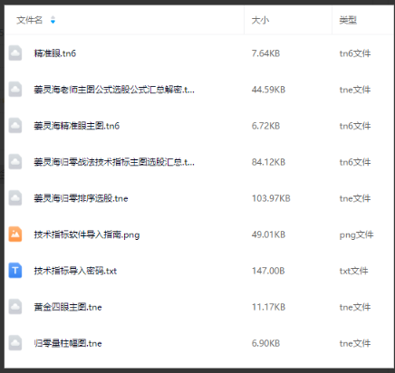This screenshot has width=395, height=373.
Task: Click the orange image icon of 技术指标软件导入指南.png
Action: click(15, 234)
